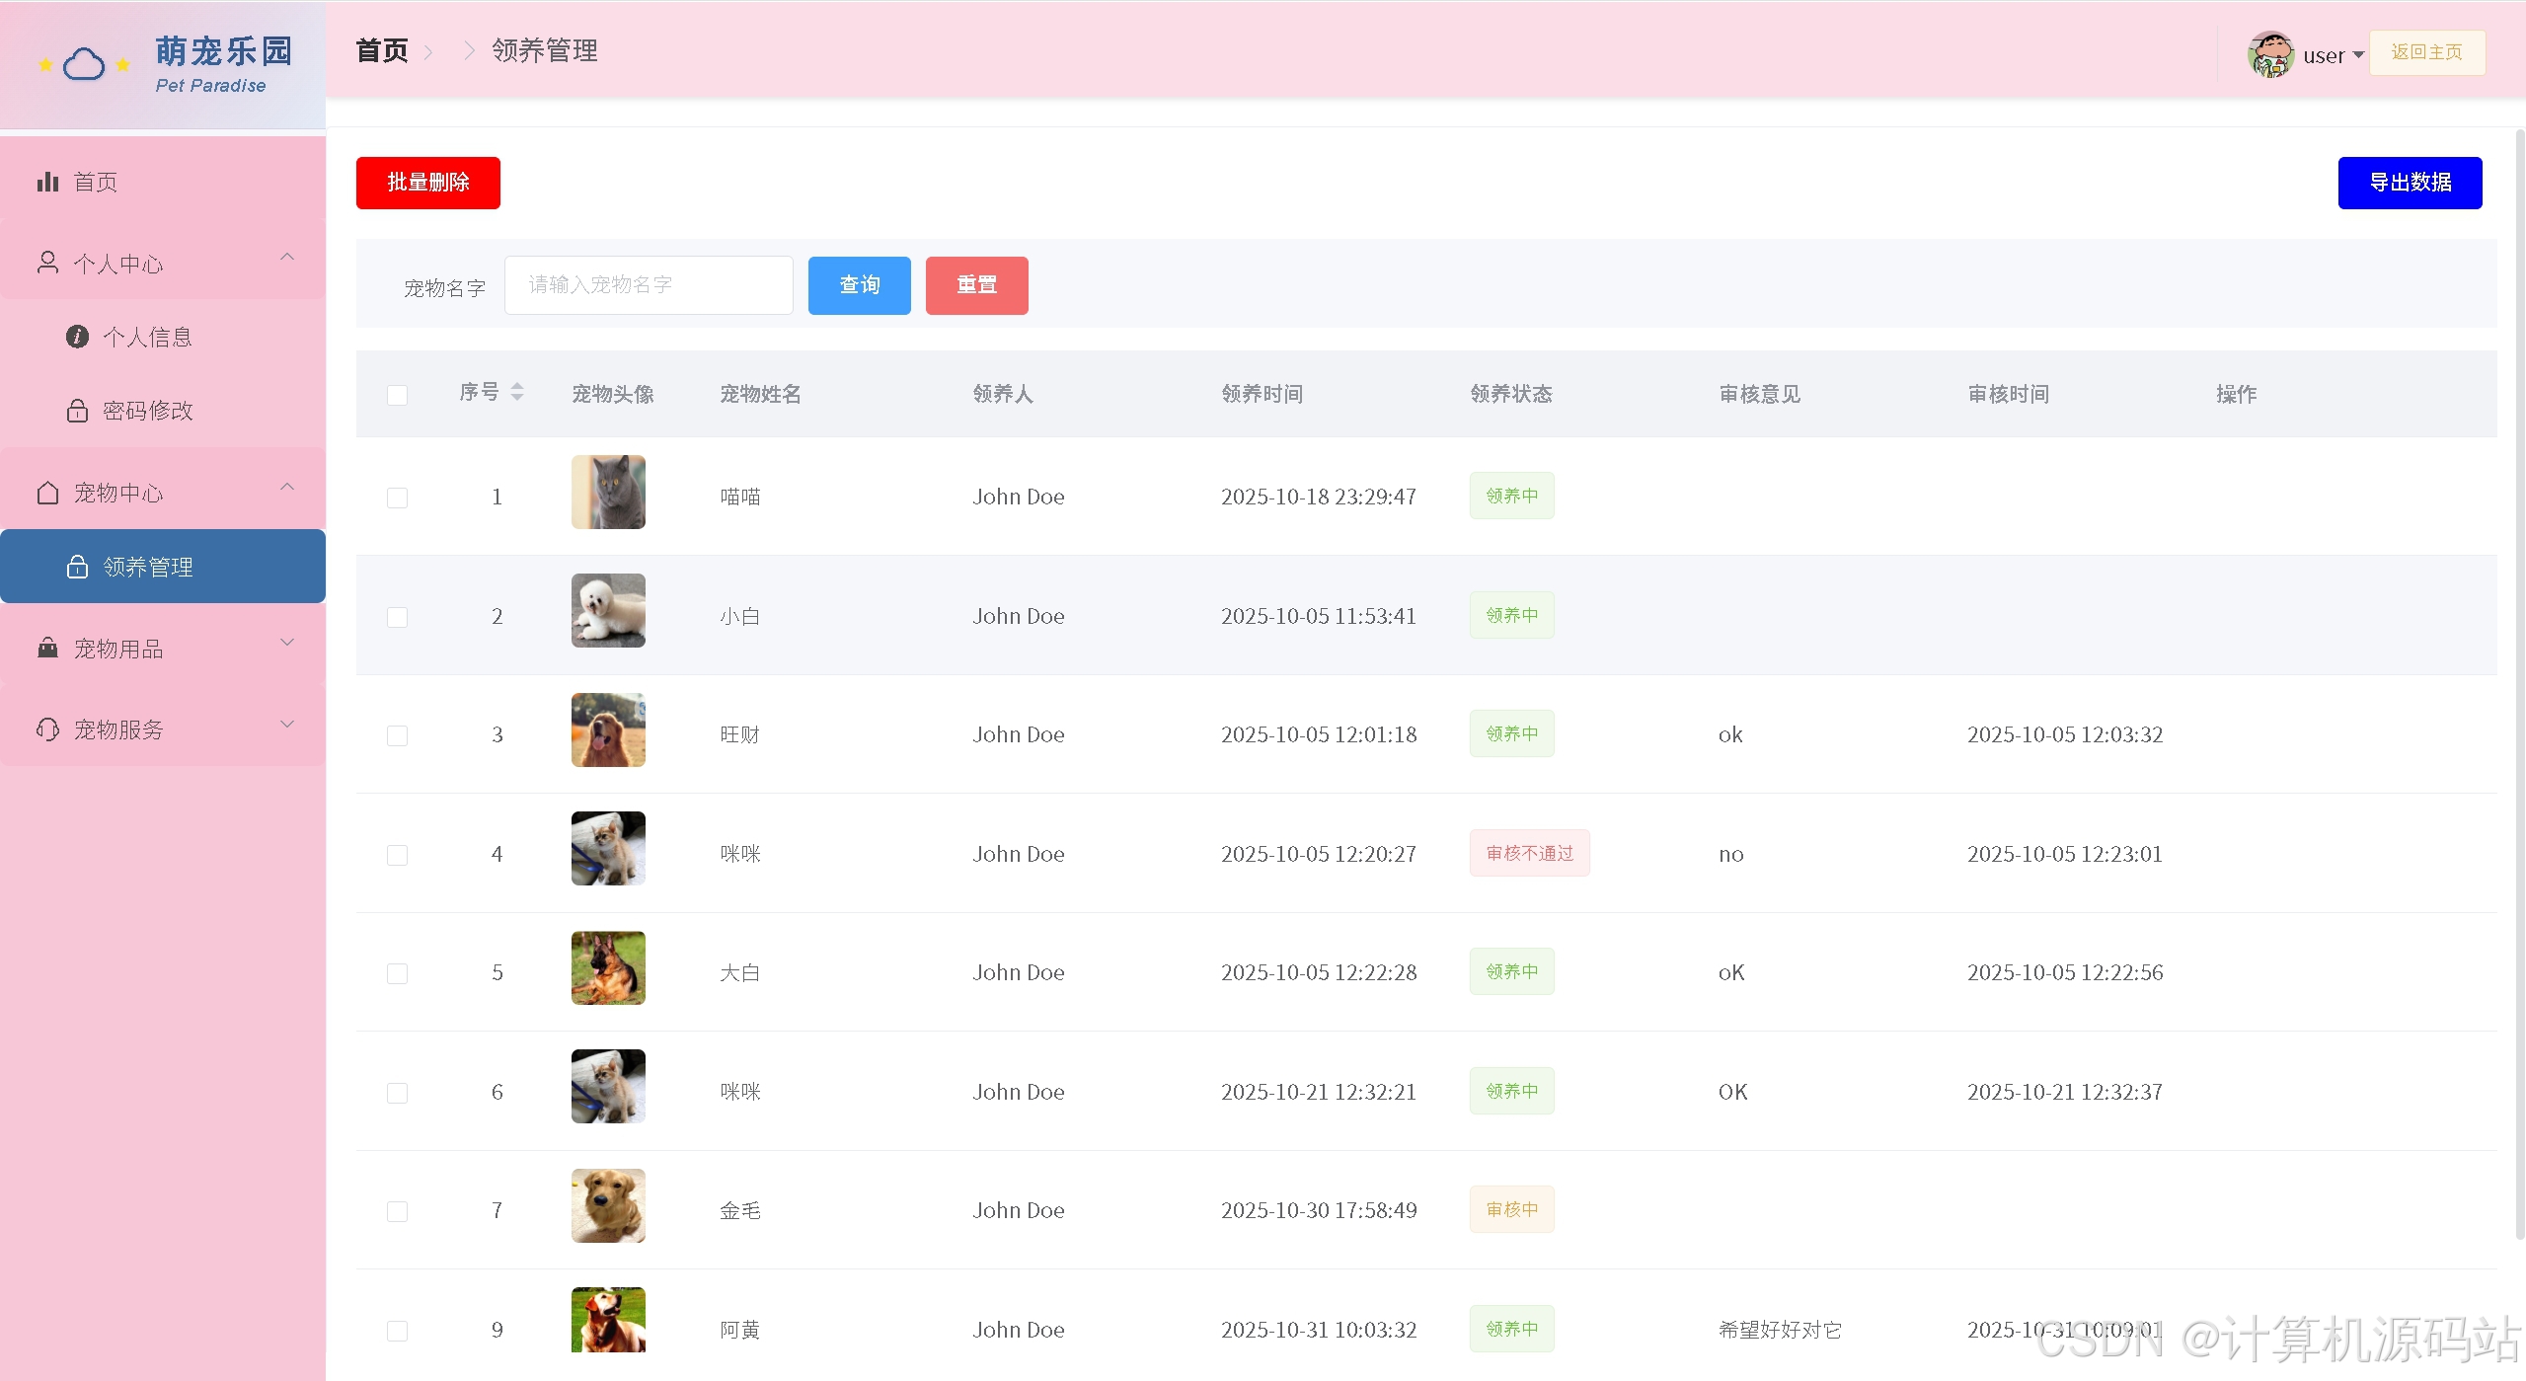2526x1381 pixels.
Task: Open the user dropdown arrow in header
Action: pos(2358,55)
